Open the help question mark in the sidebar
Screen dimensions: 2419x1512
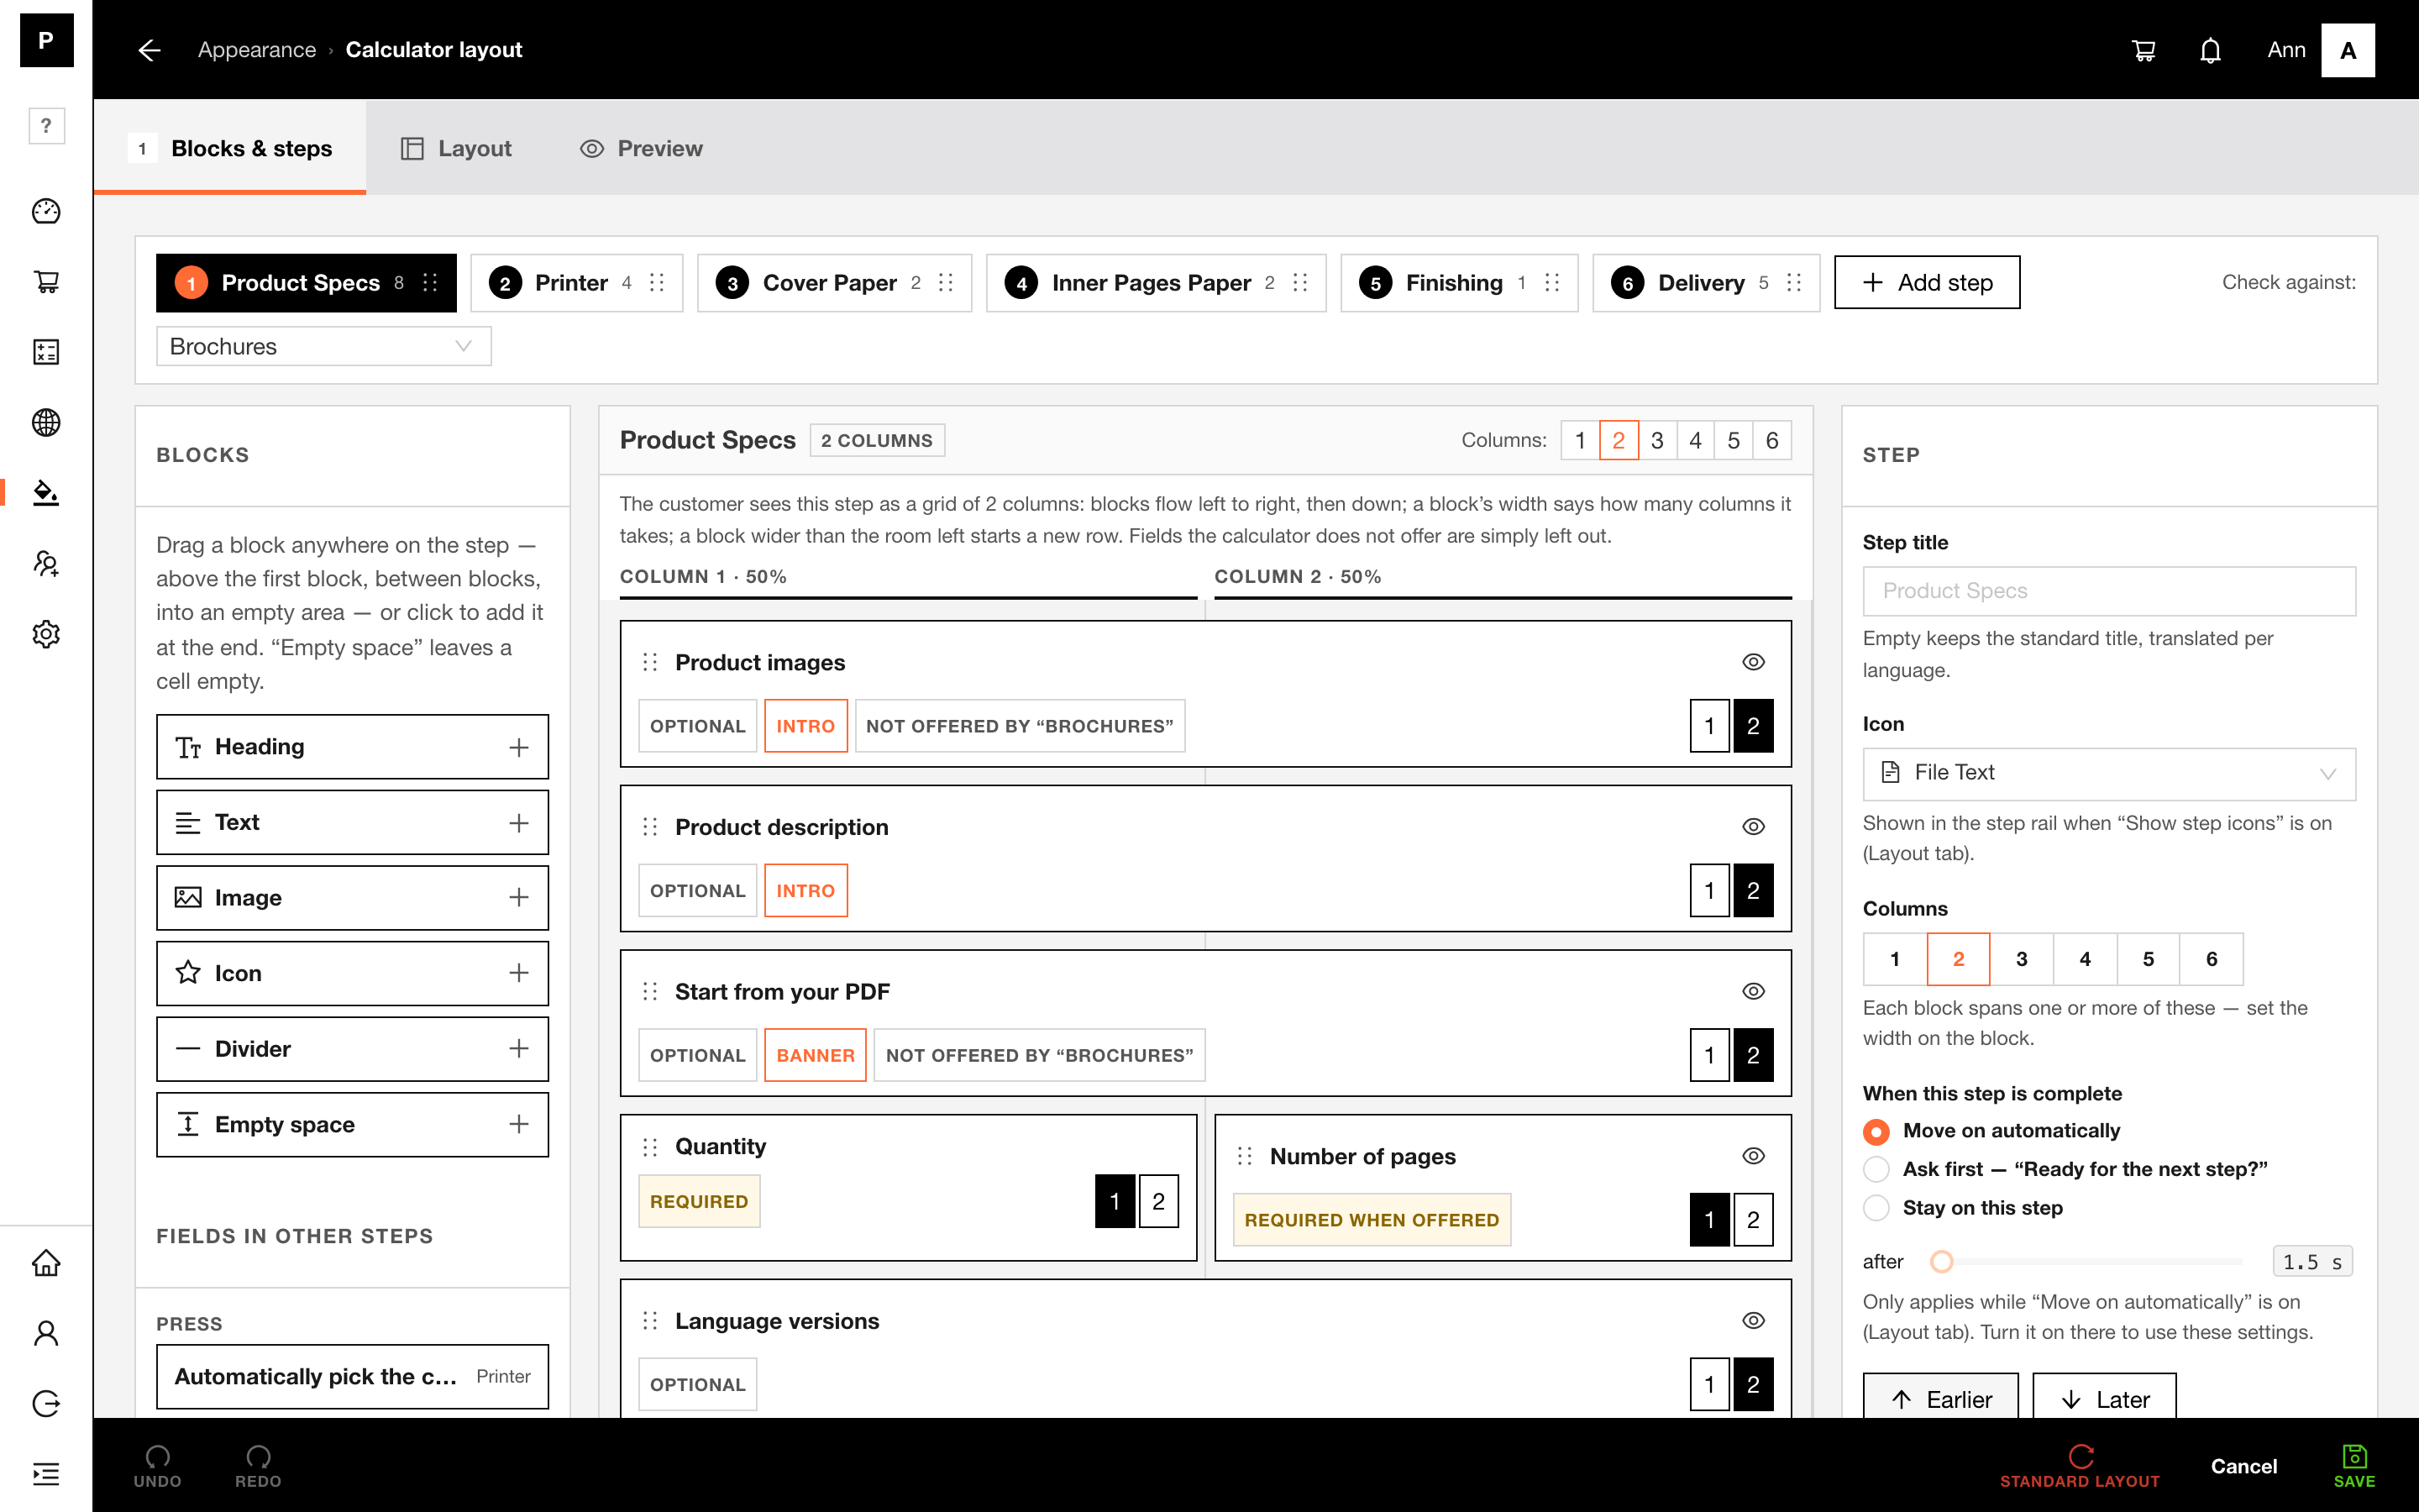(46, 126)
